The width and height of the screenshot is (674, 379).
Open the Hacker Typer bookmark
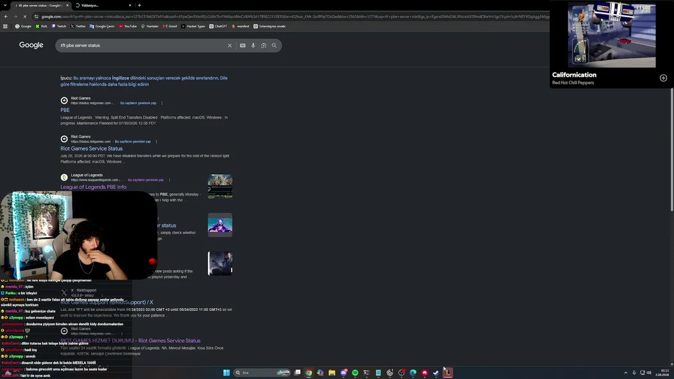193,26
